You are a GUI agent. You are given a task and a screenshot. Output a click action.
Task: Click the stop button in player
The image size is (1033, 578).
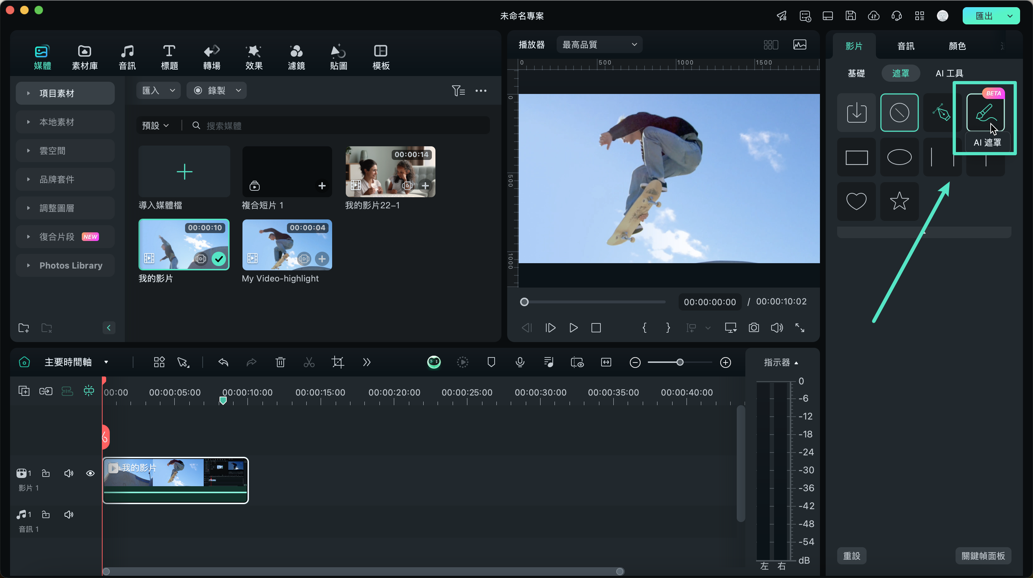click(x=596, y=328)
